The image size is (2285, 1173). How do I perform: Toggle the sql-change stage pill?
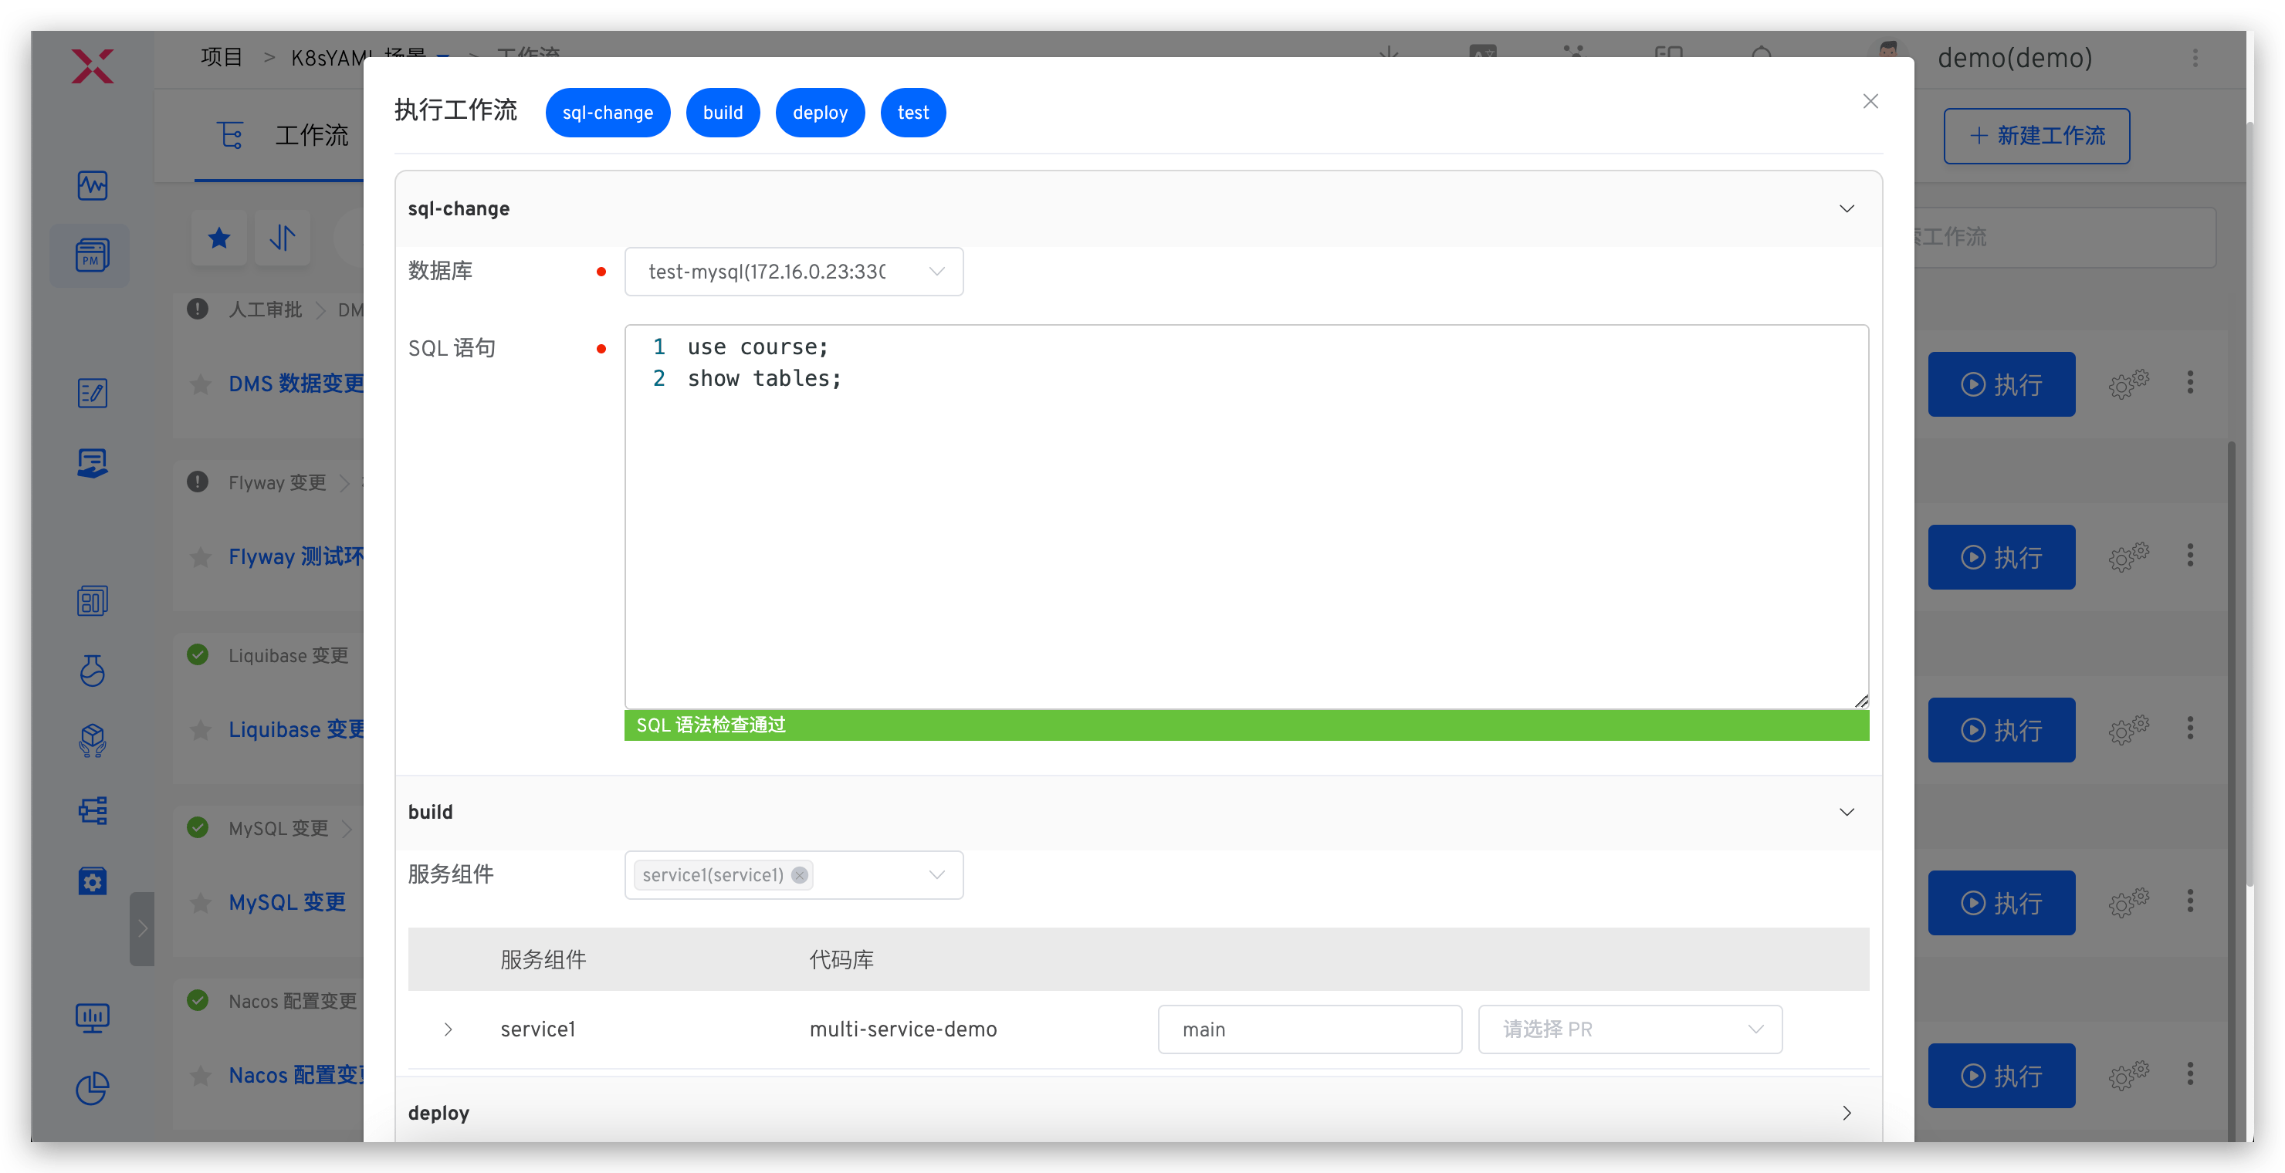(x=608, y=113)
